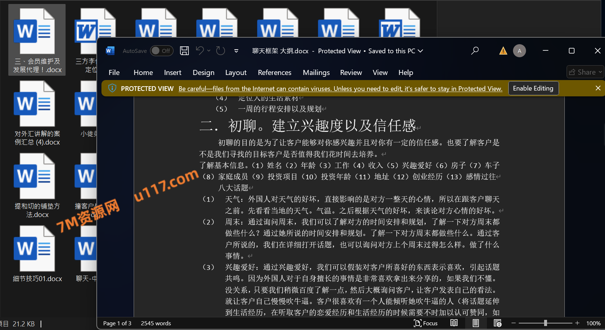Expand the Undo history dropdown arrow
This screenshot has width=605, height=330.
click(209, 51)
